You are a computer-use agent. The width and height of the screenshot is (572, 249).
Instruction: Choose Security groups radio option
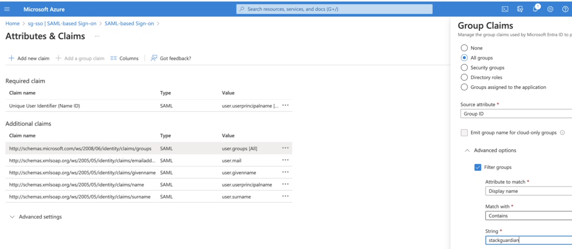click(x=464, y=68)
